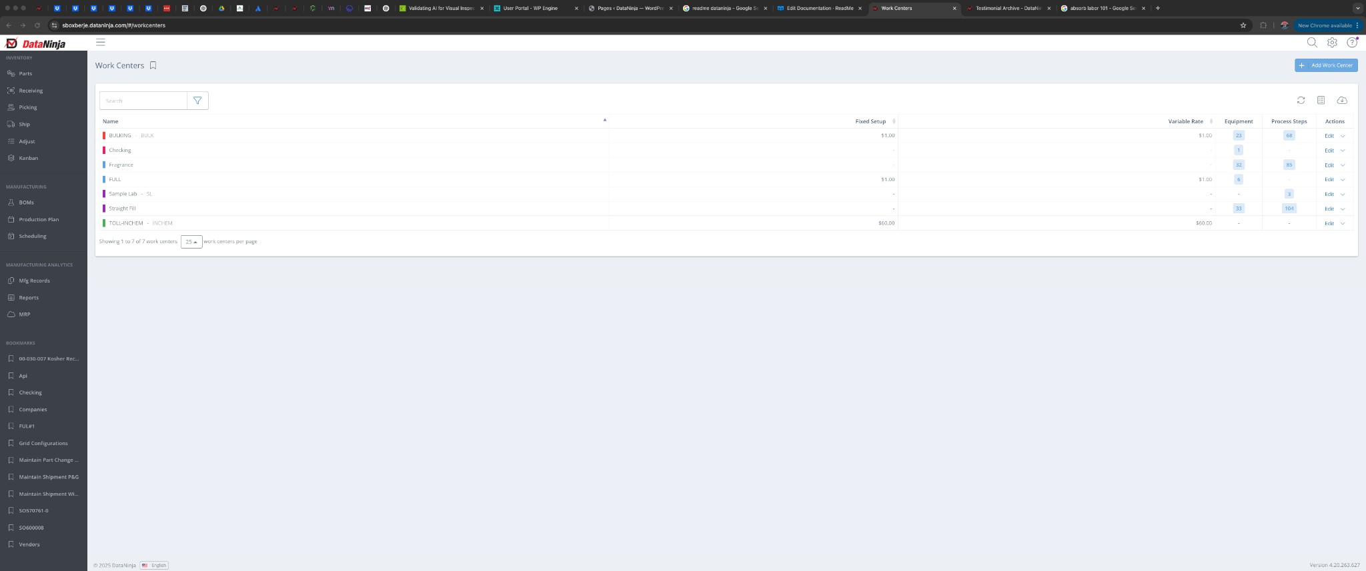The image size is (1366, 571).
Task: Expand actions menu for FULL row
Action: tap(1343, 180)
